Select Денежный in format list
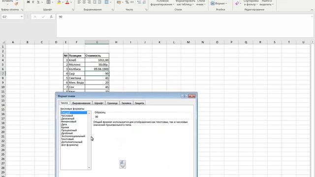The height and width of the screenshot is (177, 315). [x=68, y=118]
